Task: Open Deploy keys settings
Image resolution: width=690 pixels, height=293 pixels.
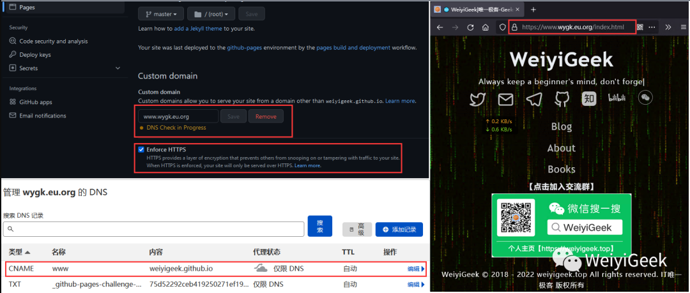Action: pos(34,55)
